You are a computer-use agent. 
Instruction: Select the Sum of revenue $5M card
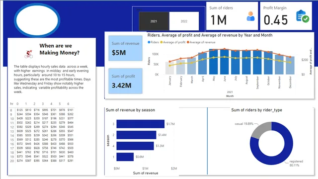tap(125, 48)
